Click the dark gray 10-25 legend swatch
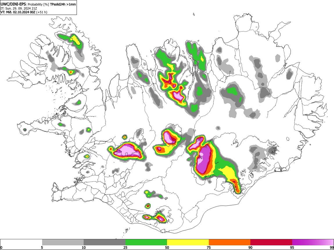This screenshot has width=334, height=250. pyautogui.click(x=105, y=242)
